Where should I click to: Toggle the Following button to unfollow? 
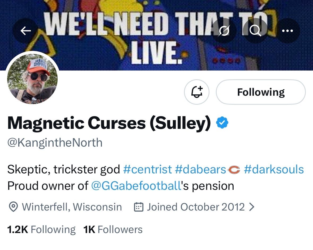click(261, 92)
